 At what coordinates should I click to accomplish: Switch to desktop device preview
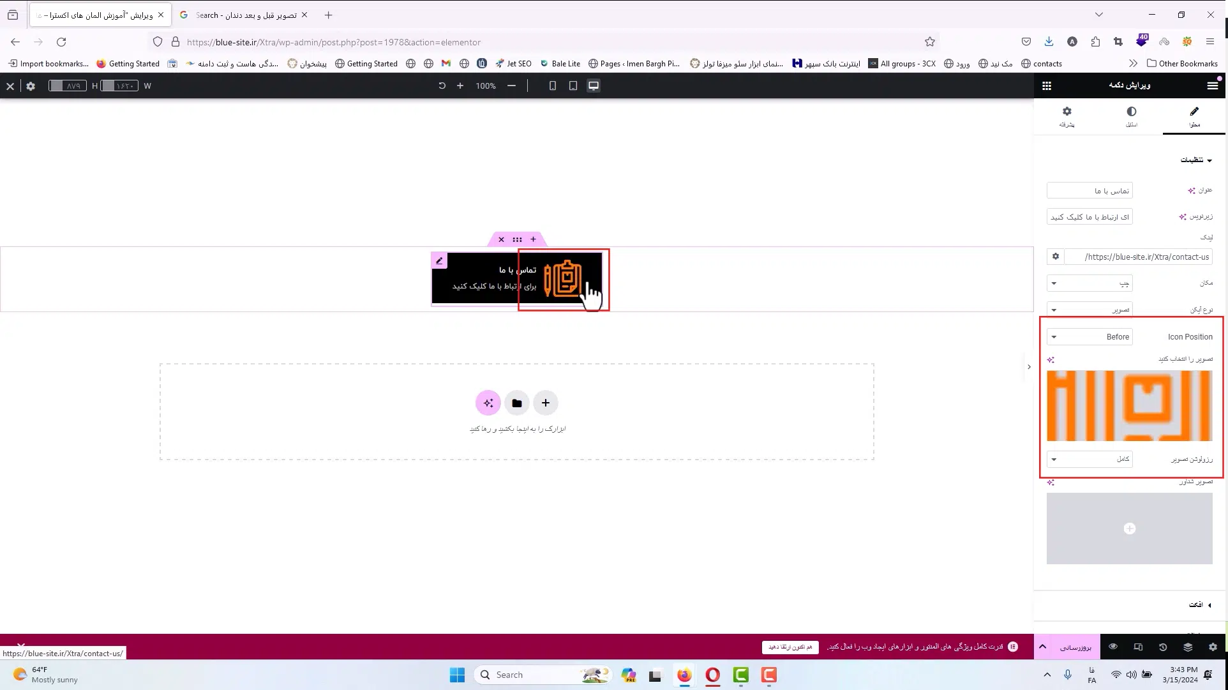click(x=594, y=86)
